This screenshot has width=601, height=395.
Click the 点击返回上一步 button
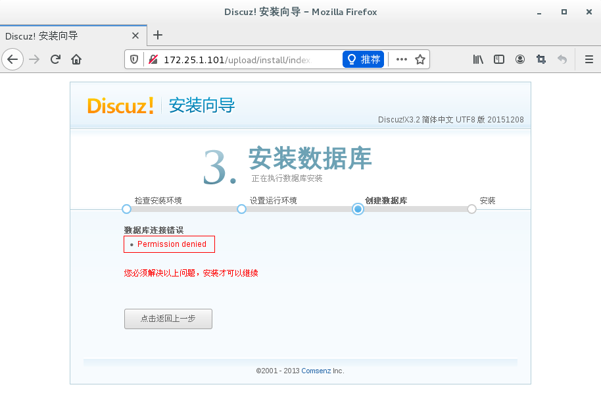[168, 319]
